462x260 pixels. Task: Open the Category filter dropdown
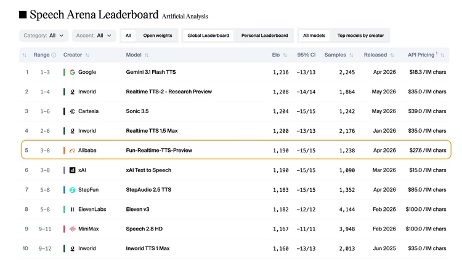pos(44,36)
